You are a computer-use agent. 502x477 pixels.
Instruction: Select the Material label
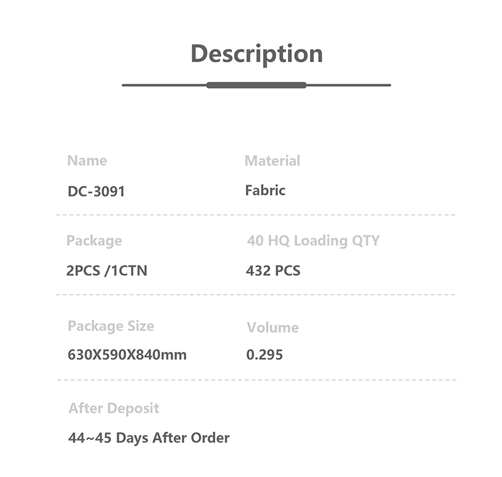[272, 161]
